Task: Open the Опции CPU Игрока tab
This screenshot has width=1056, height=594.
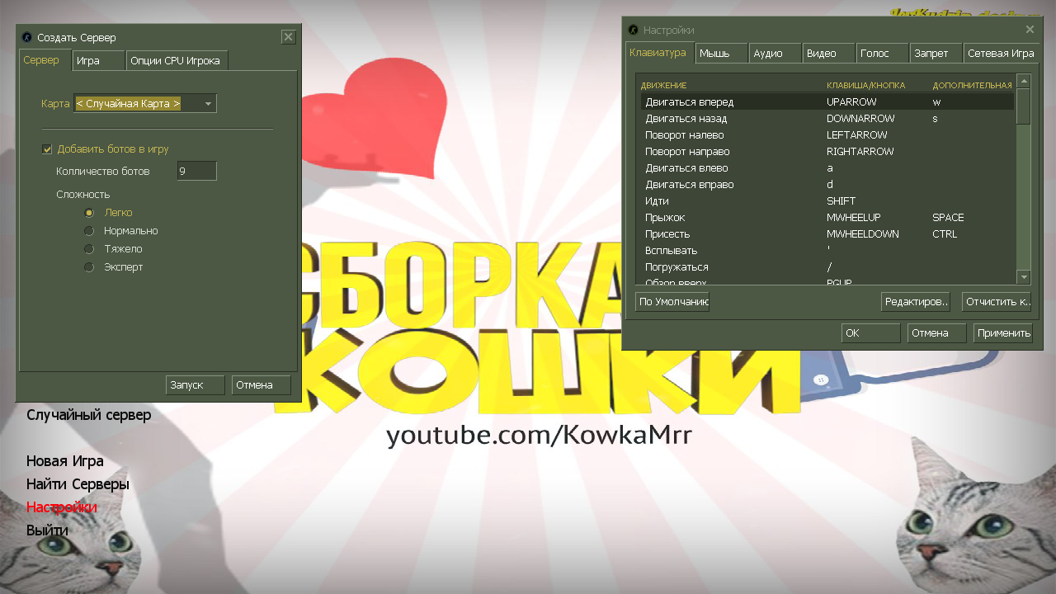Action: pos(175,61)
